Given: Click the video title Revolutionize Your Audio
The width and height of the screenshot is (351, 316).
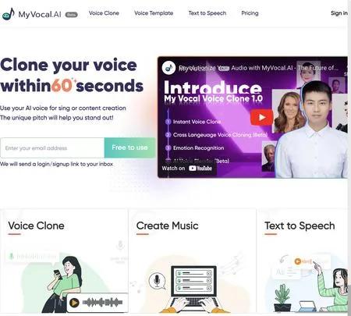Looking at the screenshot, I should (258, 68).
